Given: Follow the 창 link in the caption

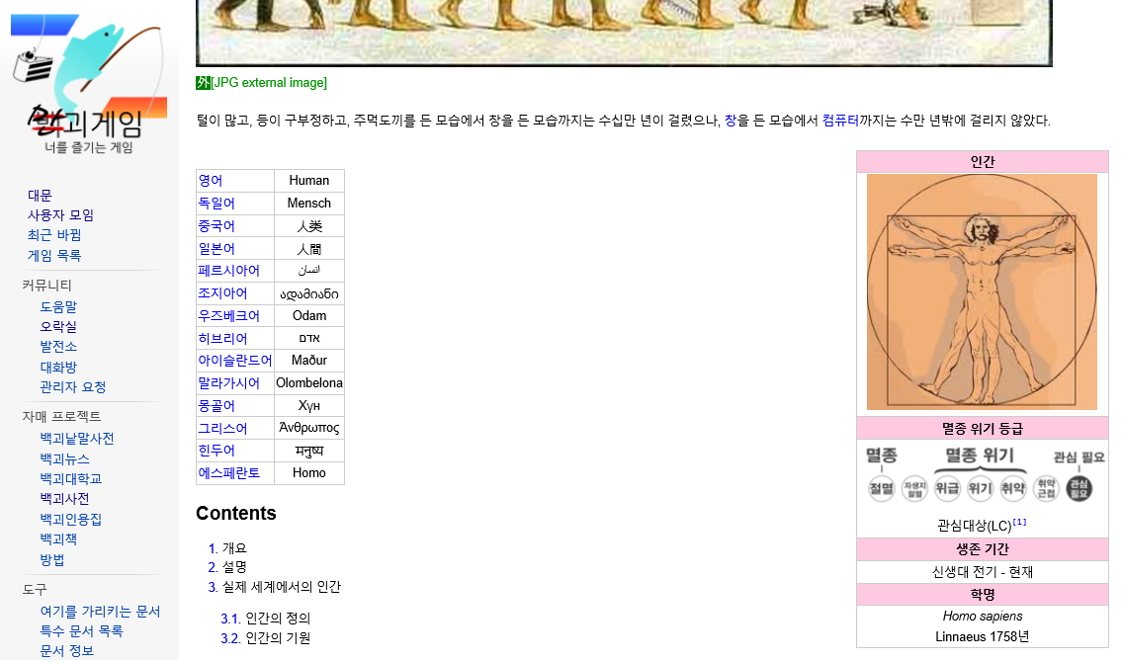Looking at the screenshot, I should [731, 121].
